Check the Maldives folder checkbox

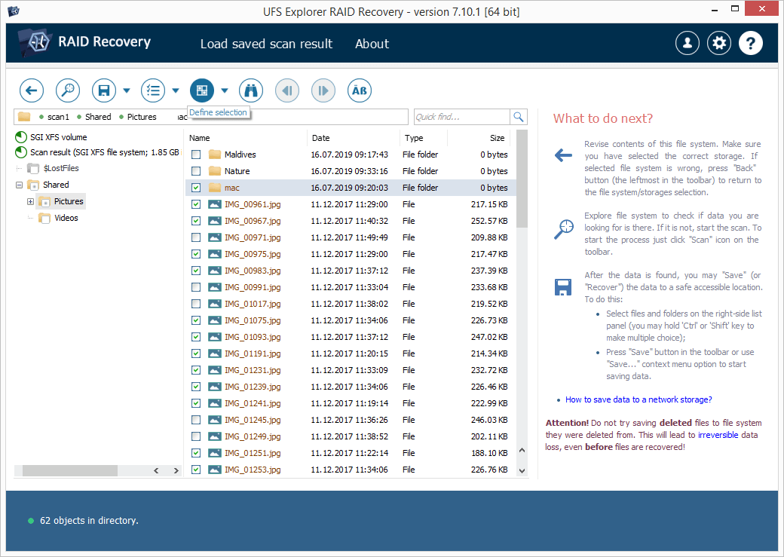(x=196, y=155)
